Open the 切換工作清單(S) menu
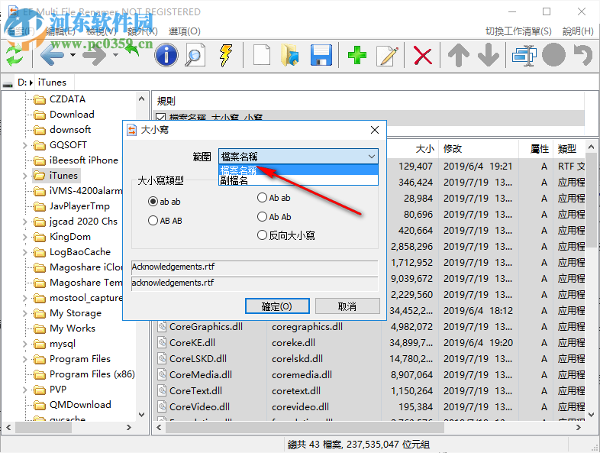The width and height of the screenshot is (600, 453). [518, 31]
